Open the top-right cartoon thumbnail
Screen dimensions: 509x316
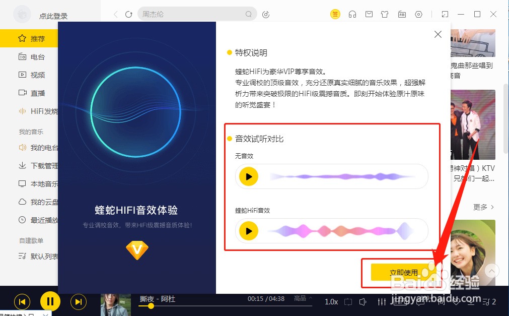[x=473, y=43]
